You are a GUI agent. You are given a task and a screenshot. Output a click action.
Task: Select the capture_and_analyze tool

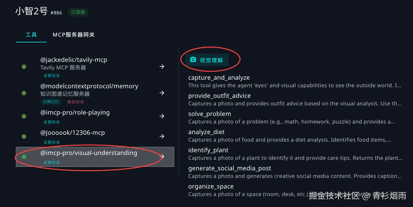[219, 78]
